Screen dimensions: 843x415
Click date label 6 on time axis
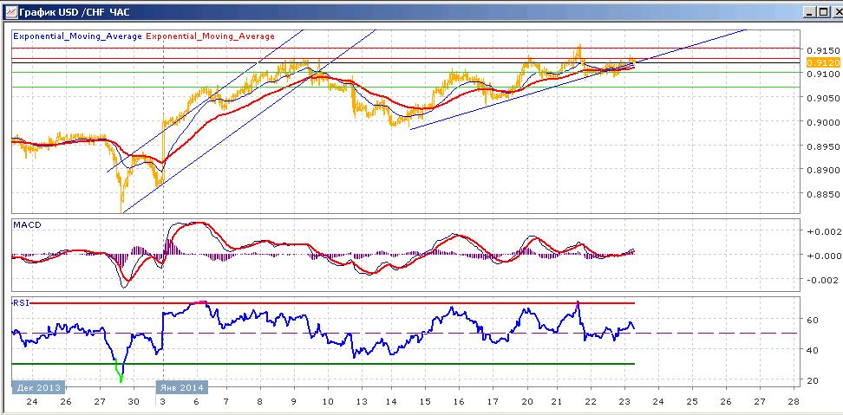point(197,402)
